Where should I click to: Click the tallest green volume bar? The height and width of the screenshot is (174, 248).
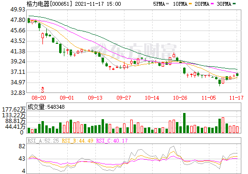point(185,123)
